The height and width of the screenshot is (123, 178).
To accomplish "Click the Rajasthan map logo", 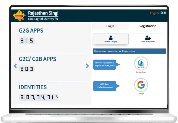I will coord(19,16).
